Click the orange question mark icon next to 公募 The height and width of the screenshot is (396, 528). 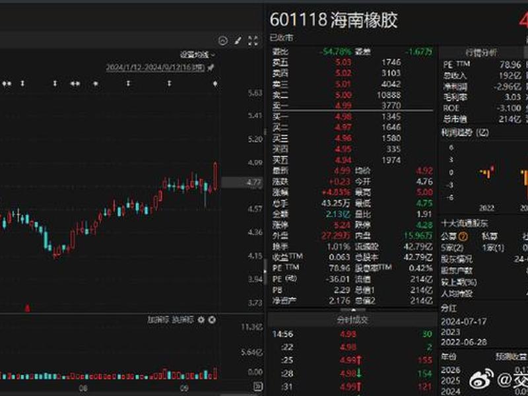coord(463,237)
